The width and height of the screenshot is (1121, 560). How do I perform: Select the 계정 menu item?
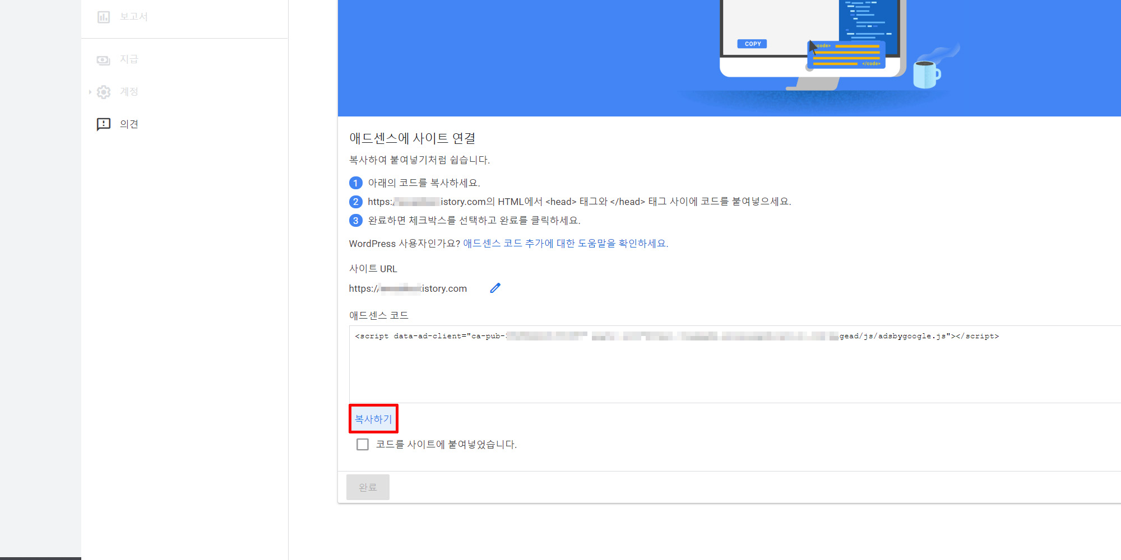129,92
